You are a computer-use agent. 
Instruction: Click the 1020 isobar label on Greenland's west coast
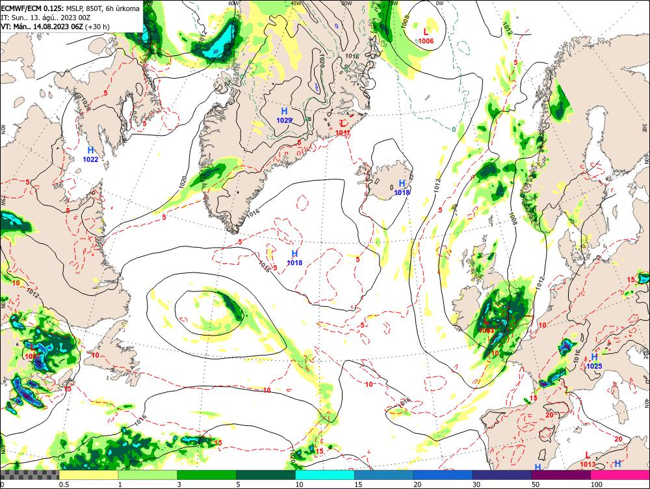[184, 182]
